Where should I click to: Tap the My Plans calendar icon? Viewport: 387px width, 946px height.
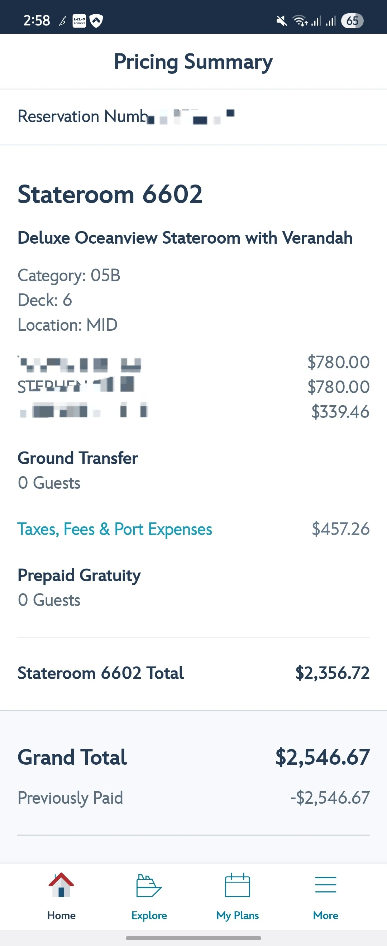pyautogui.click(x=238, y=885)
